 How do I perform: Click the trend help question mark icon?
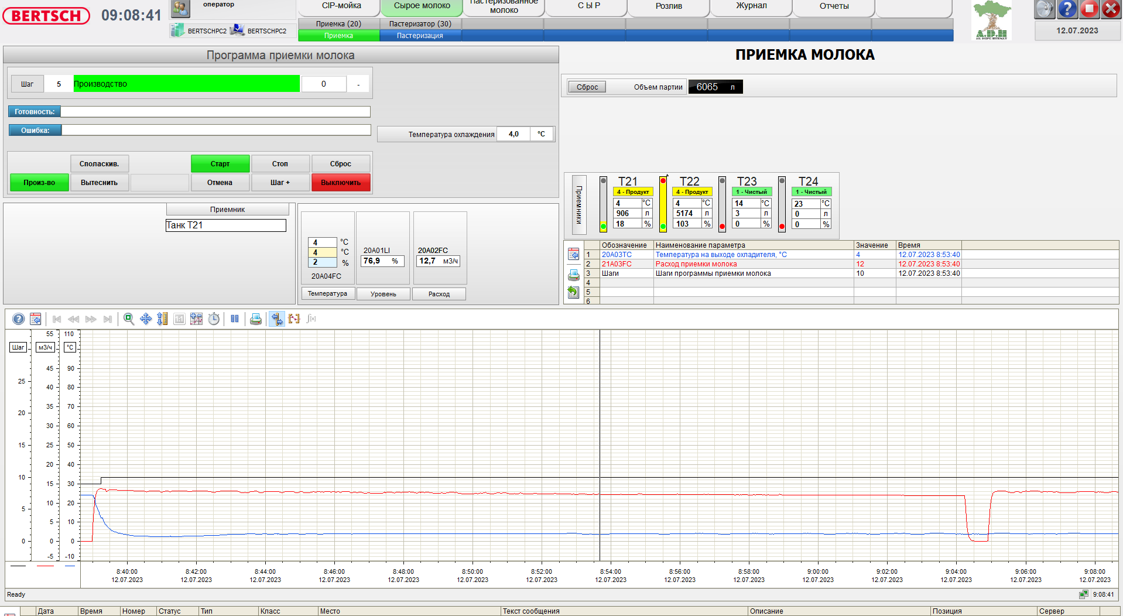(19, 319)
